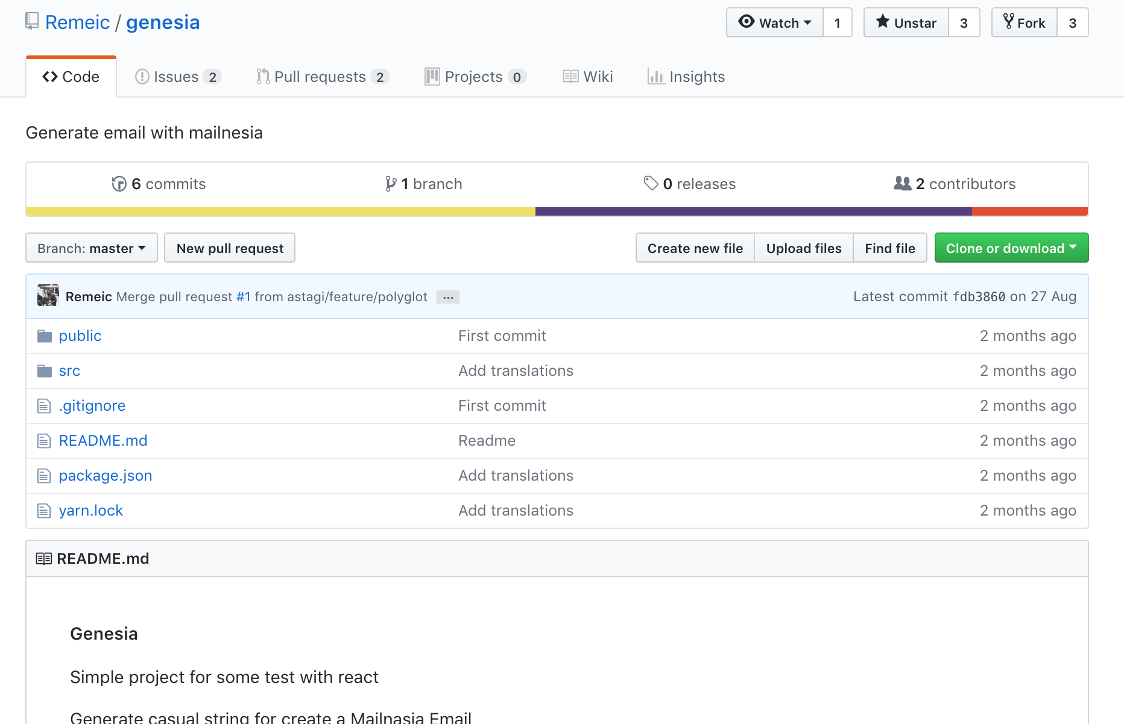Click Upload files button

tap(804, 248)
